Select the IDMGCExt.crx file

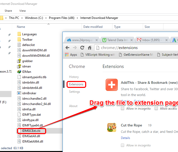tap(31, 131)
